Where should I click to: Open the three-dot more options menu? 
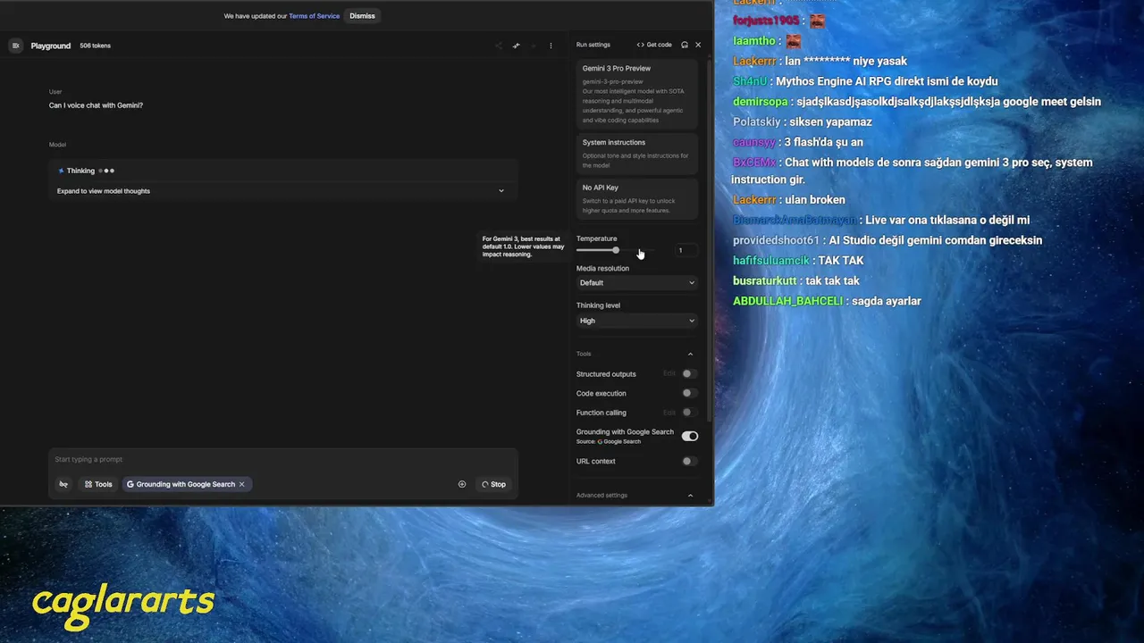(551, 46)
